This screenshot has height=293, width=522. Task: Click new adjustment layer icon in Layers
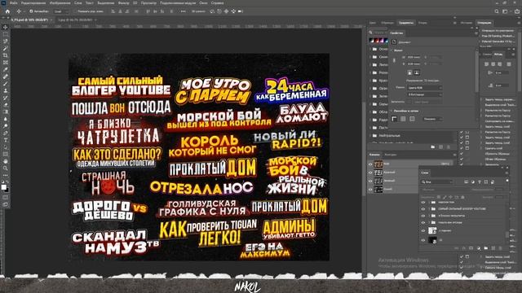(x=479, y=248)
